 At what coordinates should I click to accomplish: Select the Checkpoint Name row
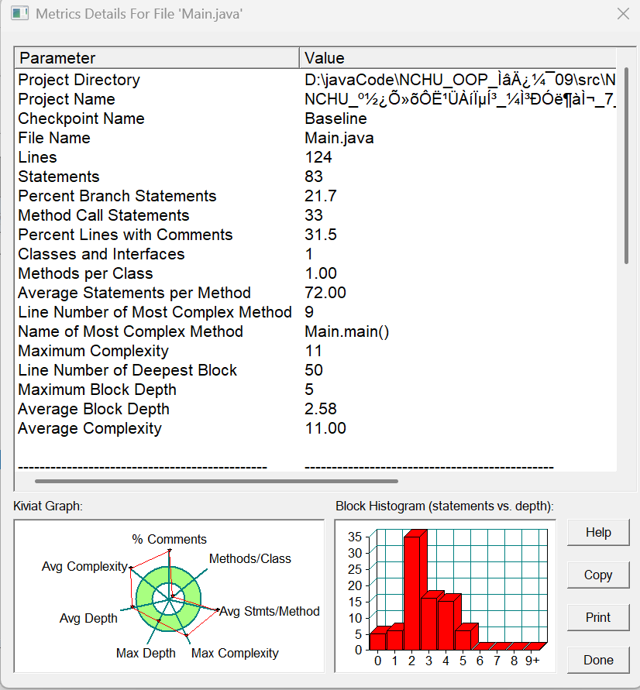[x=316, y=118]
